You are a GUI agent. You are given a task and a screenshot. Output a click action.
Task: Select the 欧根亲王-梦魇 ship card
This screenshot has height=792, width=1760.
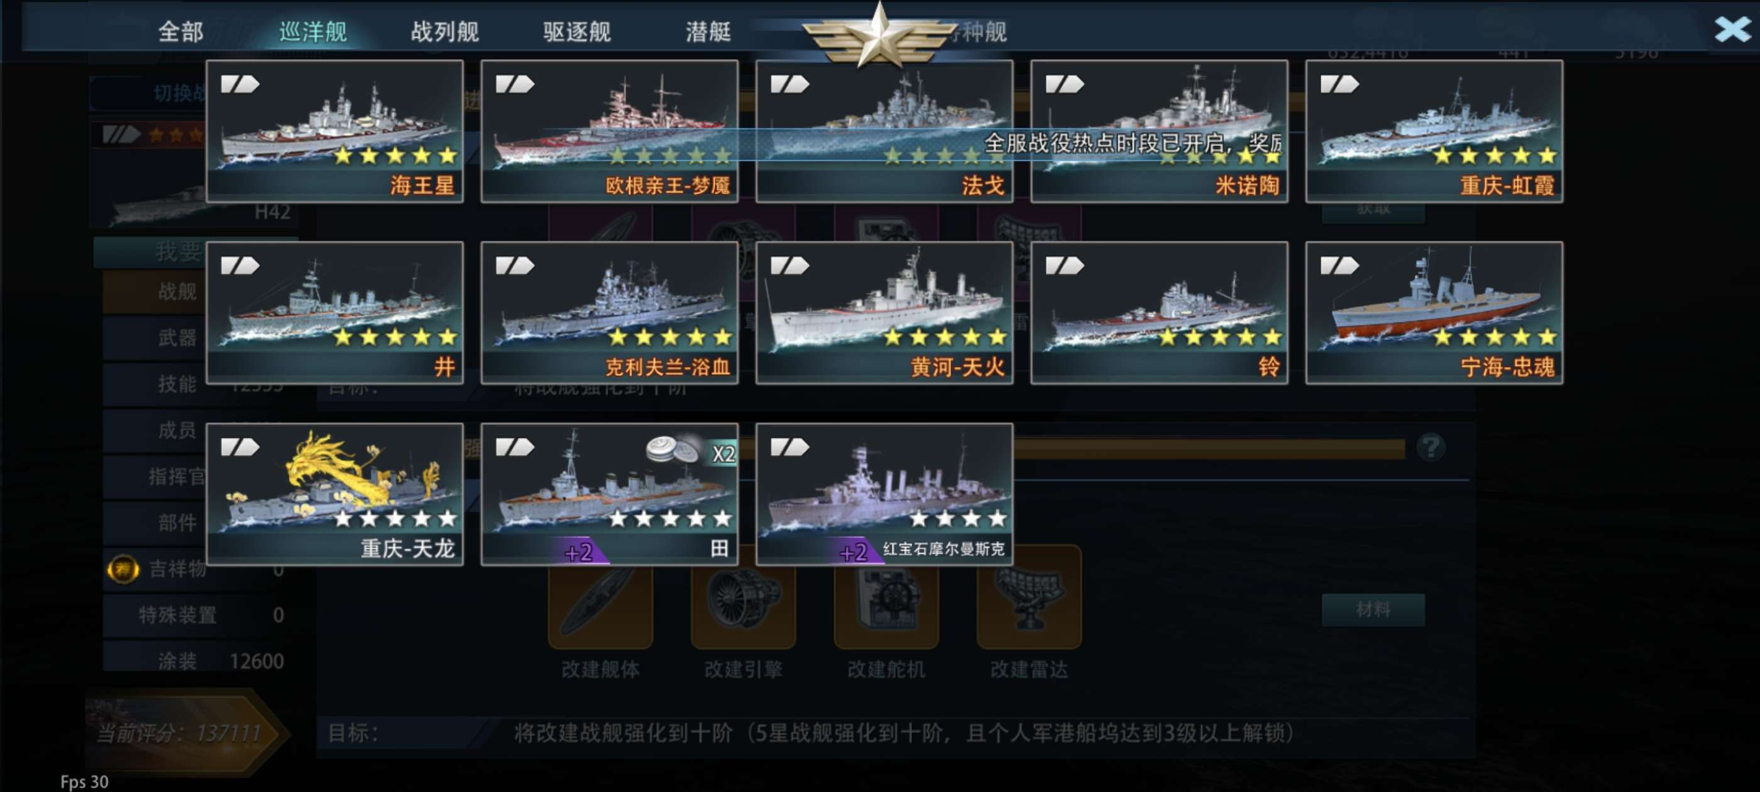tap(608, 131)
